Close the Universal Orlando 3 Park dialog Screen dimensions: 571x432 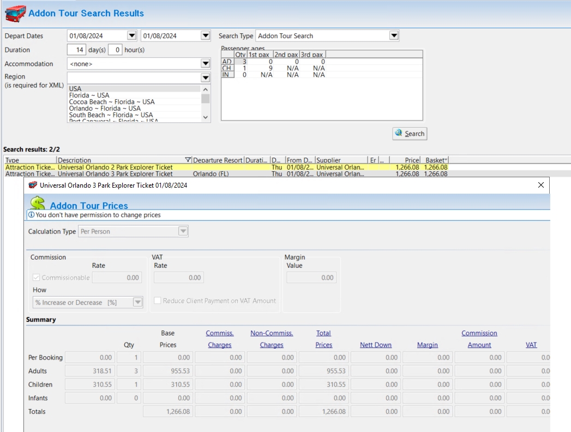pyautogui.click(x=540, y=185)
